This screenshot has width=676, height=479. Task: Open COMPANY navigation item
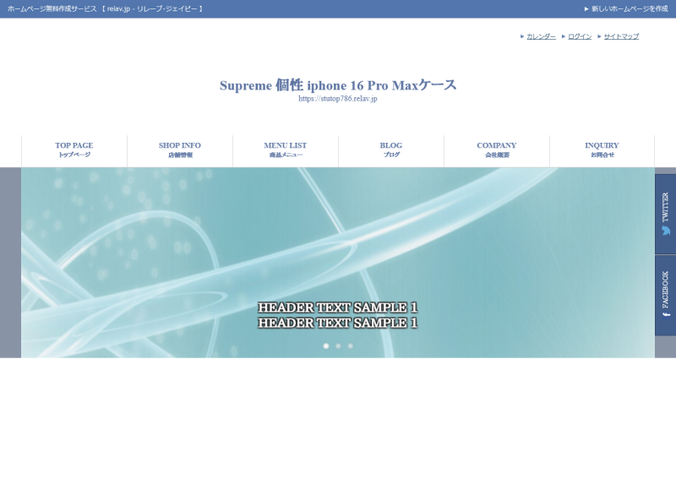497,150
